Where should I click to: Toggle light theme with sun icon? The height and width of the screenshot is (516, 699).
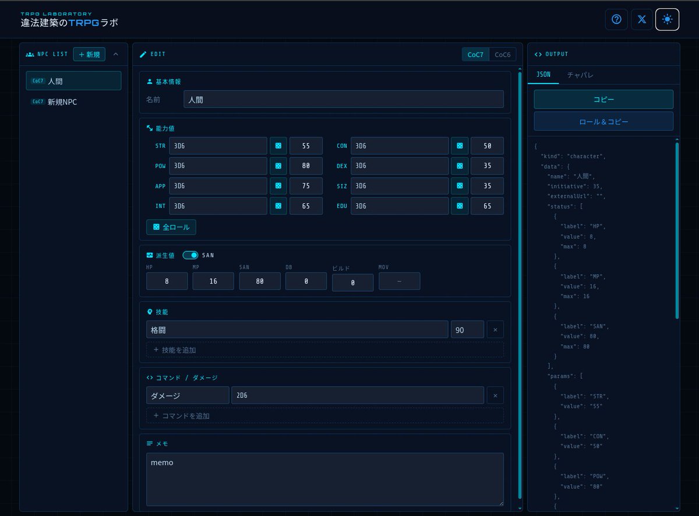click(668, 19)
